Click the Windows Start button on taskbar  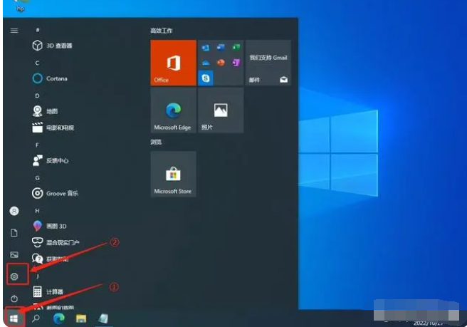coord(13,318)
